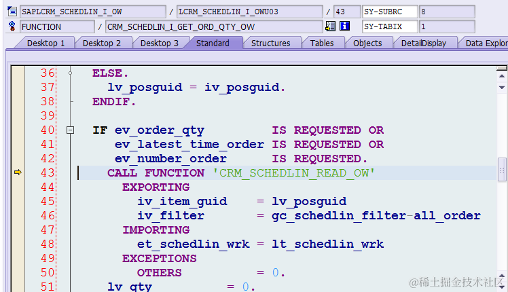
Task: Open the Tables tab
Action: coord(322,43)
